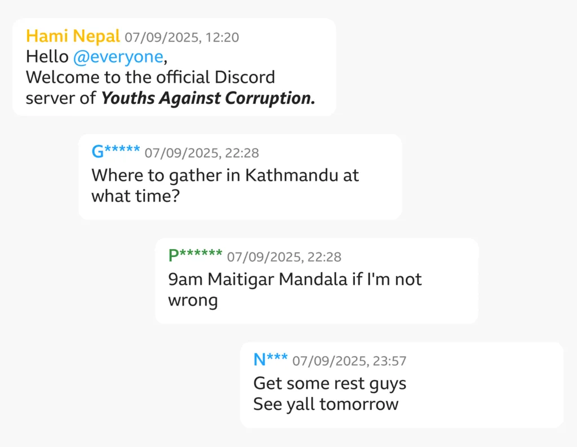Click the 12:20 timestamp on Hami Nepal's message
Viewport: 577px width, 447px height.
pyautogui.click(x=181, y=38)
